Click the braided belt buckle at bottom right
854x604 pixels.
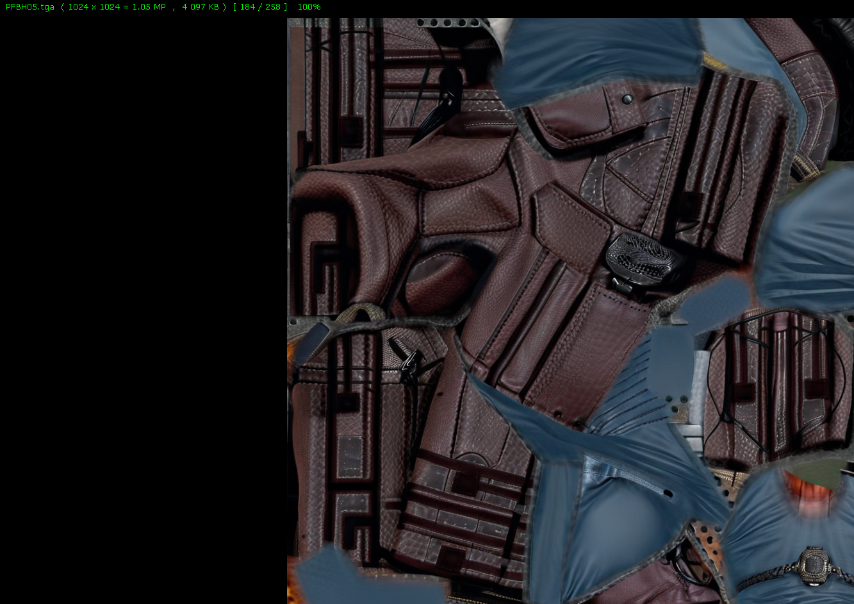click(814, 565)
